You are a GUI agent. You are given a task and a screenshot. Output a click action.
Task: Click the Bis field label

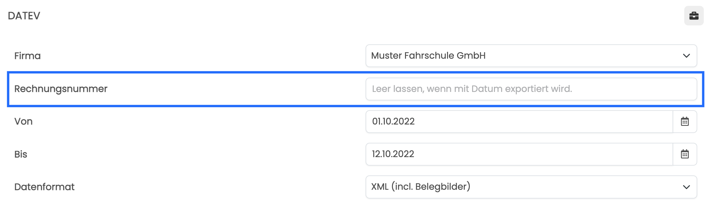[21, 154]
